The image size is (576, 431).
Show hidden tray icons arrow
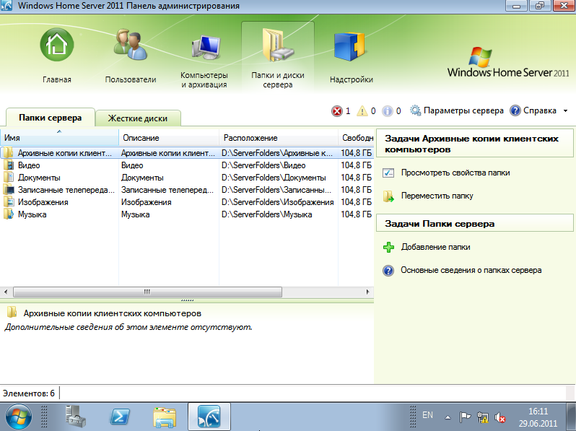click(x=448, y=417)
